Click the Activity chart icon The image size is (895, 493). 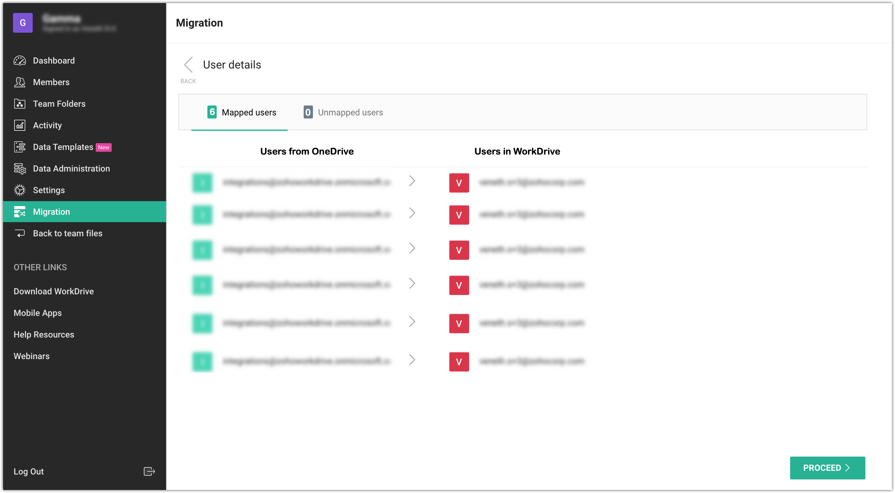(x=19, y=125)
